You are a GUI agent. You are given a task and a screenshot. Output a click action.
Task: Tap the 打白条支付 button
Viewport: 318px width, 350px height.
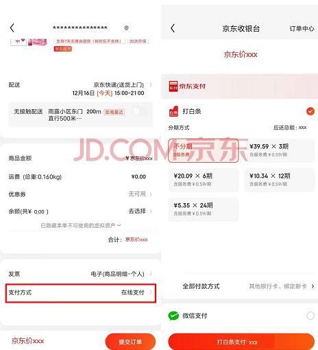coord(241,342)
